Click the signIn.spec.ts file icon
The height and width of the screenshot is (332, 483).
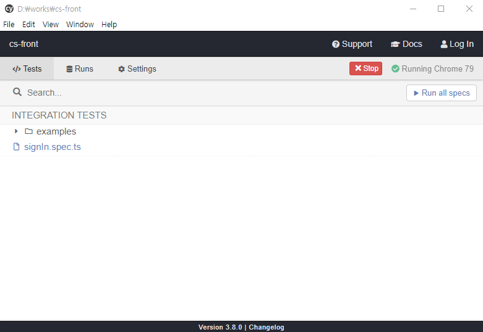(x=17, y=147)
